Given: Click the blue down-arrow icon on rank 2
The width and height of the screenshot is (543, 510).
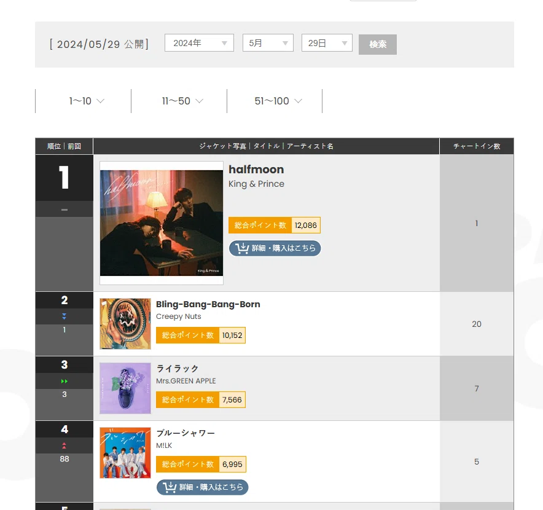Looking at the screenshot, I should coord(64,316).
